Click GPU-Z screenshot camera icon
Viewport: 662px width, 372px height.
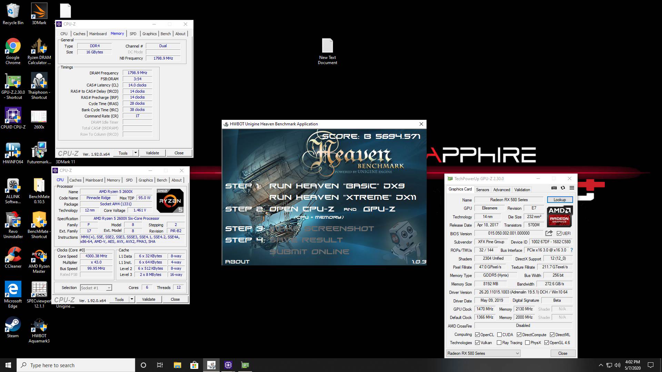[x=554, y=188]
